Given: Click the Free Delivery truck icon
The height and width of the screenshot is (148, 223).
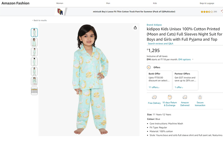Looking at the screenshot, I should [154, 97].
